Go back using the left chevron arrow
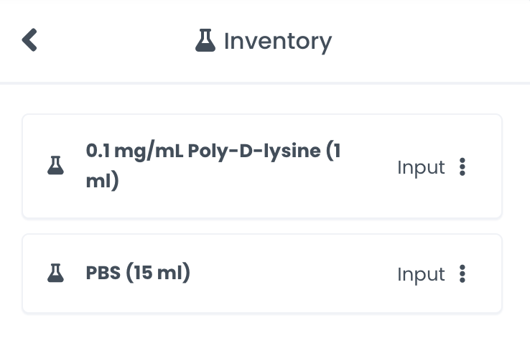530x356 pixels. 29,40
